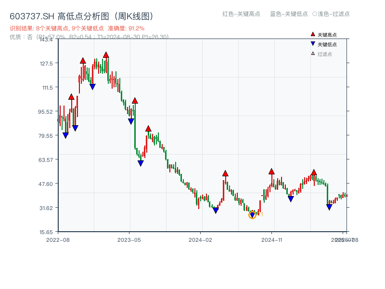The width and height of the screenshot is (385, 289).
Task: Click the hollow 过滤点 legend triangle icon
Action: tap(313, 53)
